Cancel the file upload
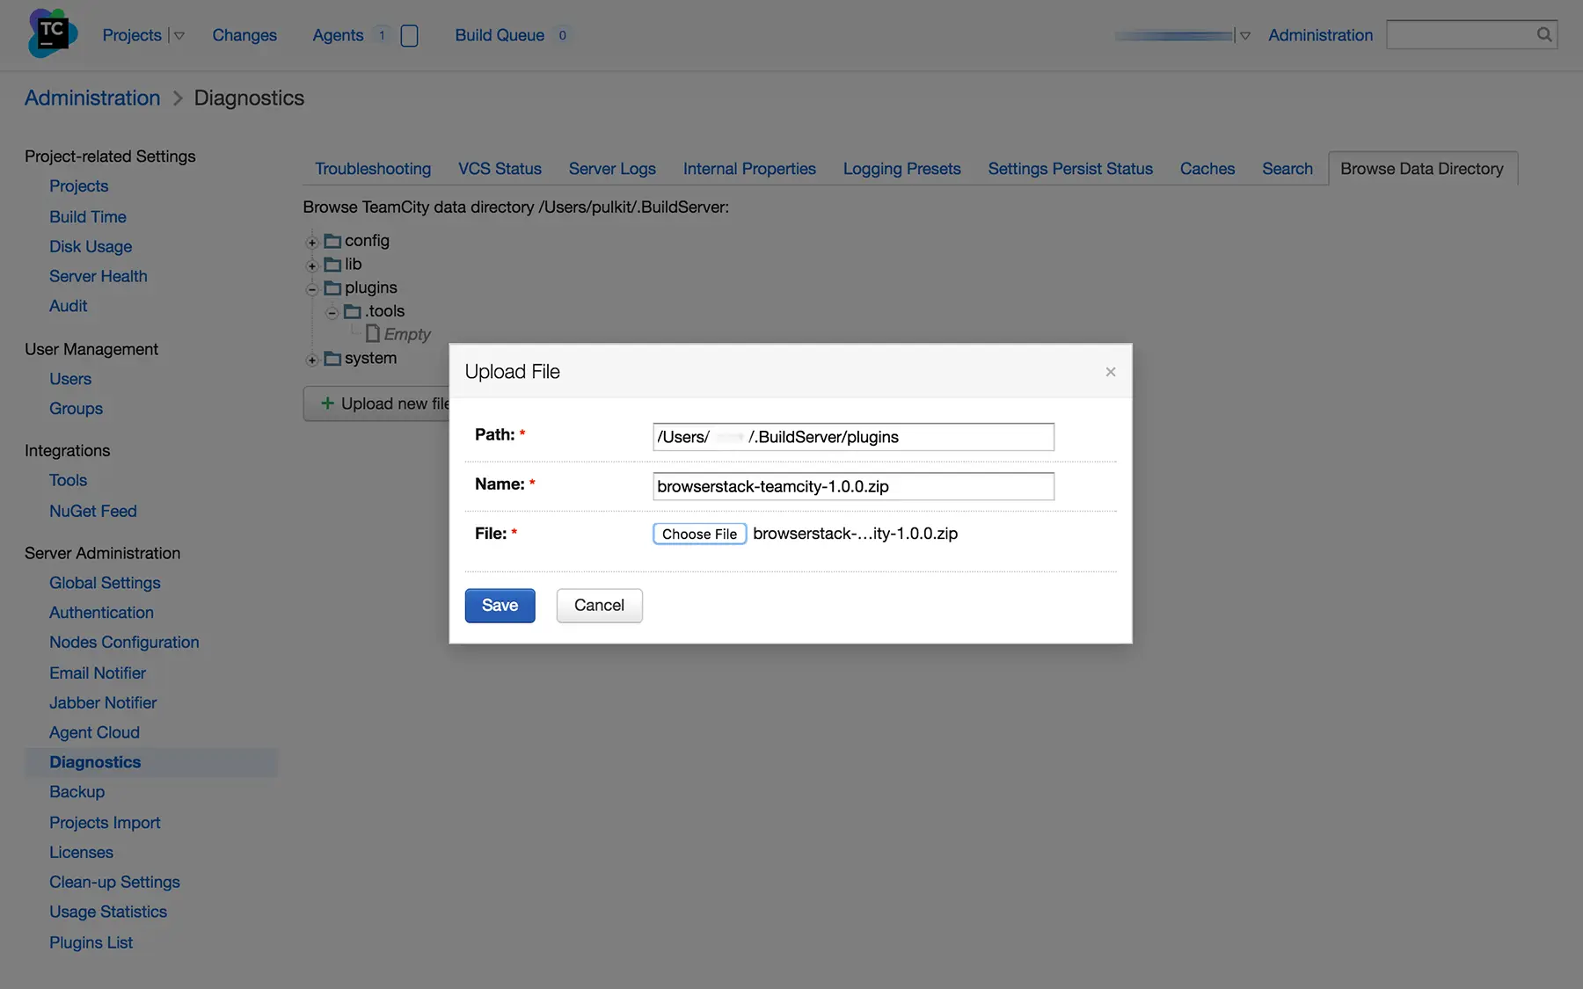This screenshot has width=1583, height=989. (x=599, y=606)
